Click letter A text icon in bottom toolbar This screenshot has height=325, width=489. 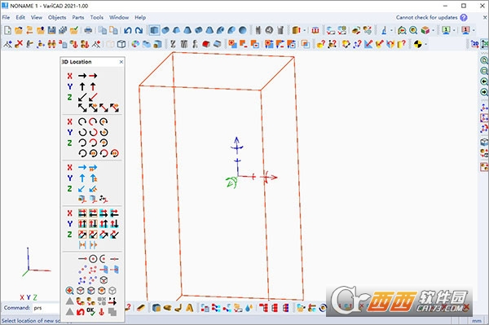click(189, 308)
